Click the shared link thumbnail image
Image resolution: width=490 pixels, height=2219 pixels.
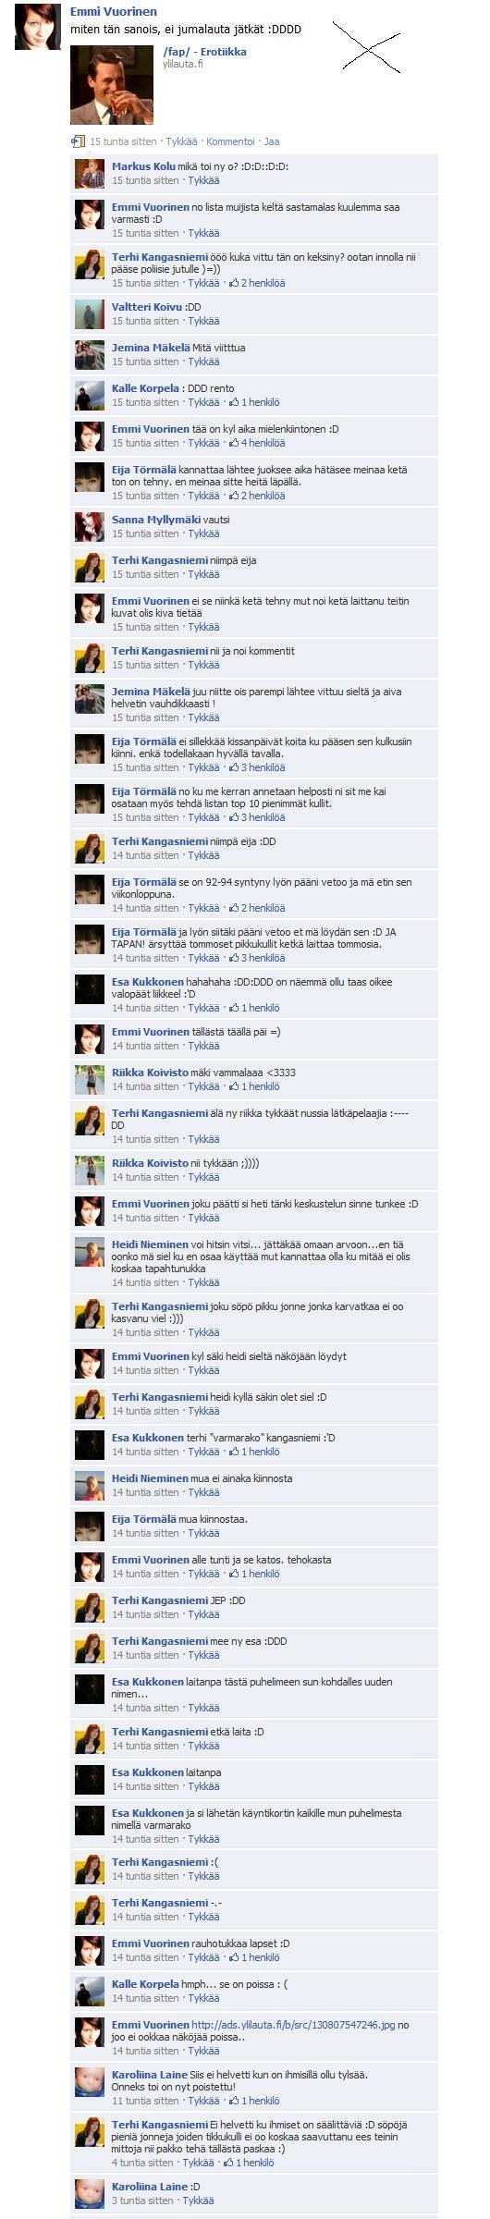[112, 85]
